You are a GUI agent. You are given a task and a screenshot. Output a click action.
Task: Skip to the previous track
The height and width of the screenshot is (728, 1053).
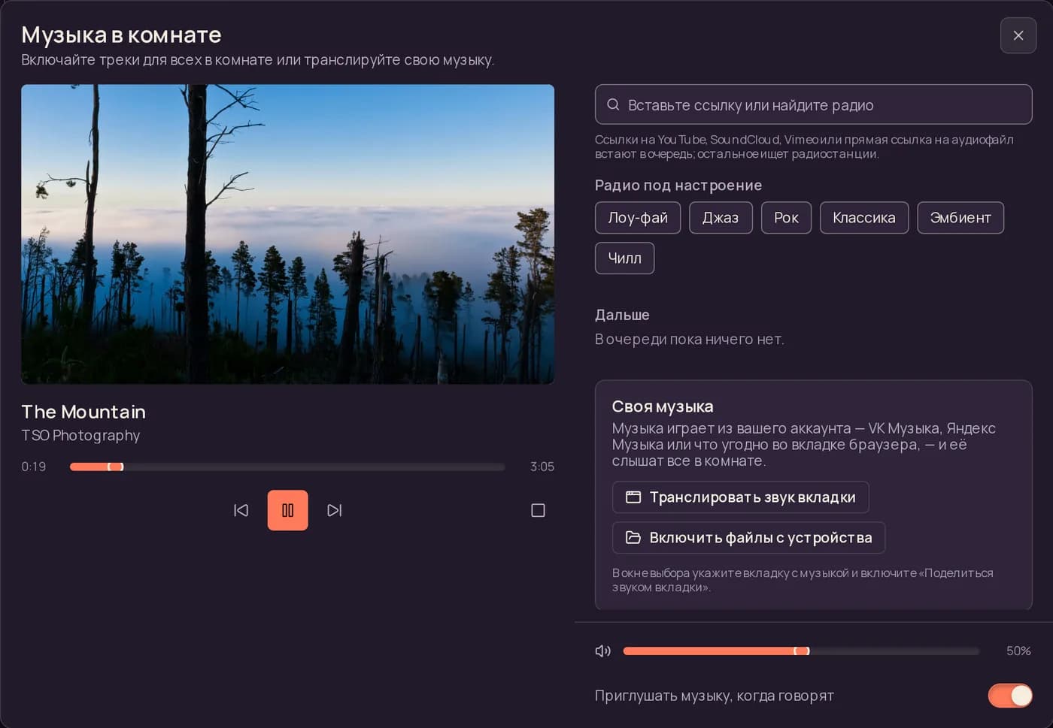[x=241, y=510]
